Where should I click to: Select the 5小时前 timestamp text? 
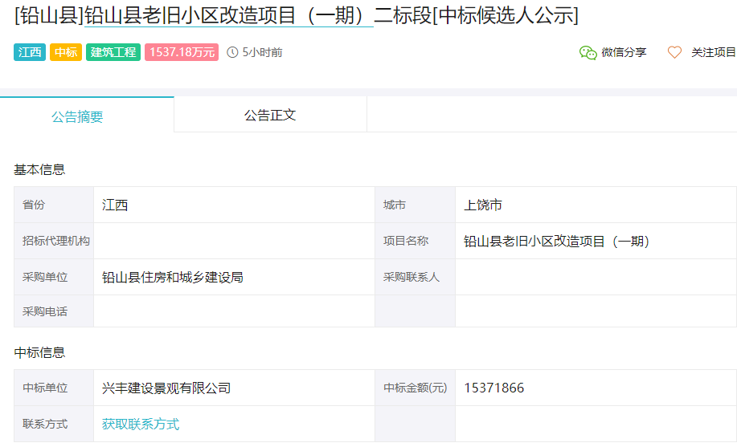coord(262,52)
